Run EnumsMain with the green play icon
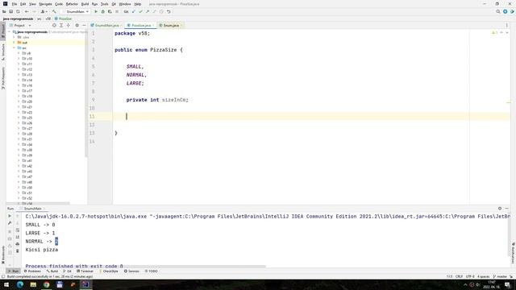Viewport: 516px width, 290px height. tap(96, 11)
